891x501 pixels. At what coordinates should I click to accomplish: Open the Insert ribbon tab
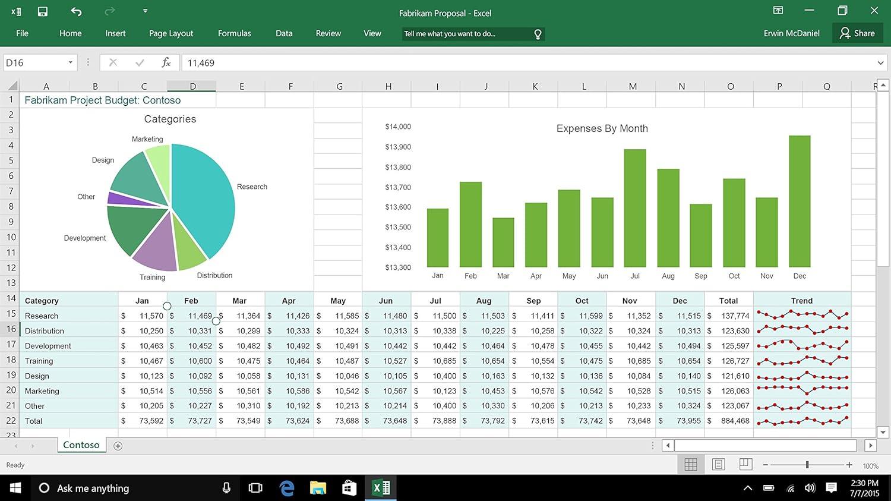(x=115, y=33)
